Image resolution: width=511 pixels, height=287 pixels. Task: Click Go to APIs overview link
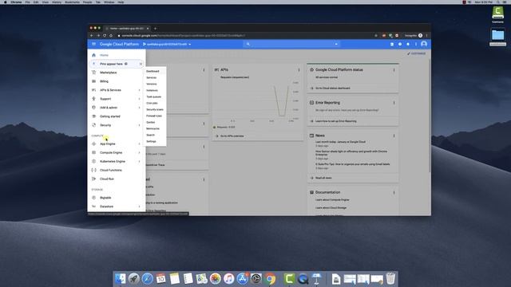pyautogui.click(x=232, y=136)
